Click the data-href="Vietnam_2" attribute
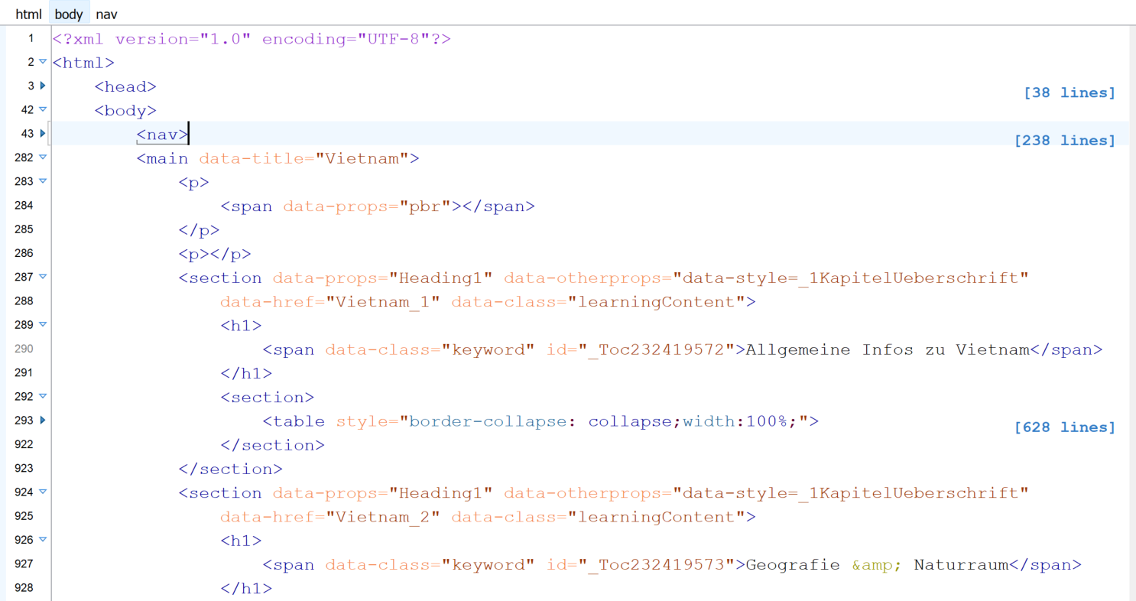1136x601 pixels. 330,517
